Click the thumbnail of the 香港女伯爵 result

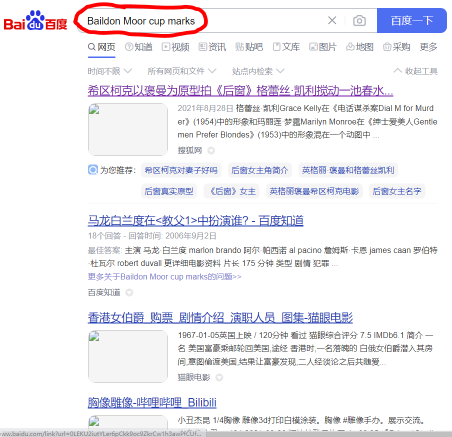127,356
